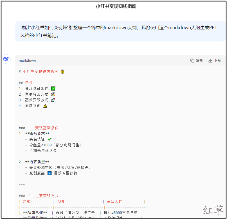Click the markdown language label
This screenshot has height=219, width=227.
27,61
